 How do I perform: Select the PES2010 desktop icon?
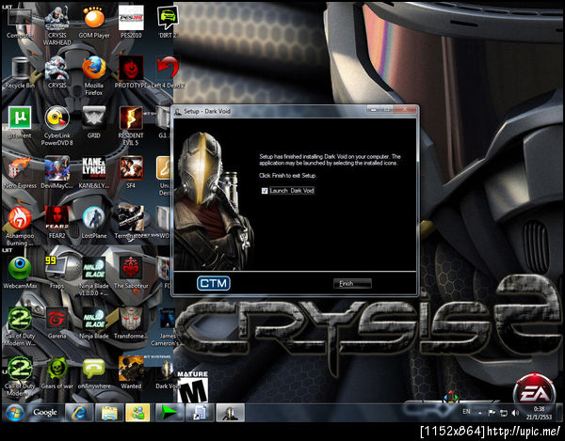click(131, 23)
